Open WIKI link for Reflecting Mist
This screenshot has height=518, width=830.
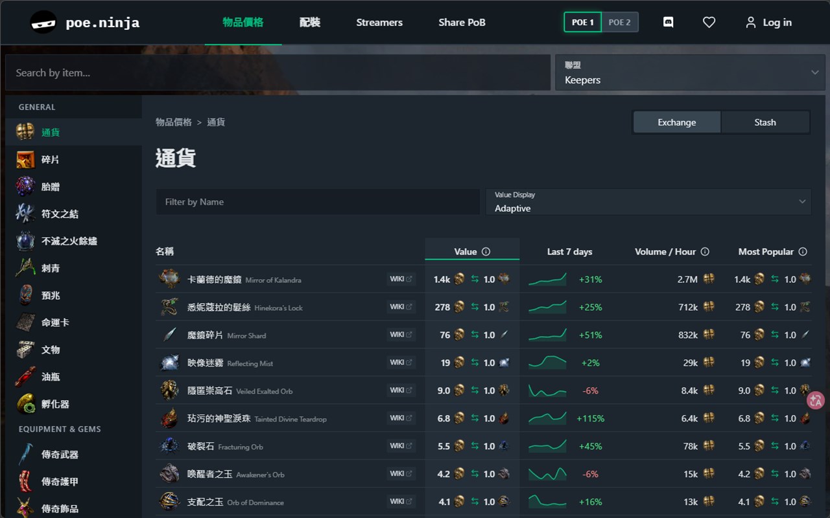[x=400, y=363]
